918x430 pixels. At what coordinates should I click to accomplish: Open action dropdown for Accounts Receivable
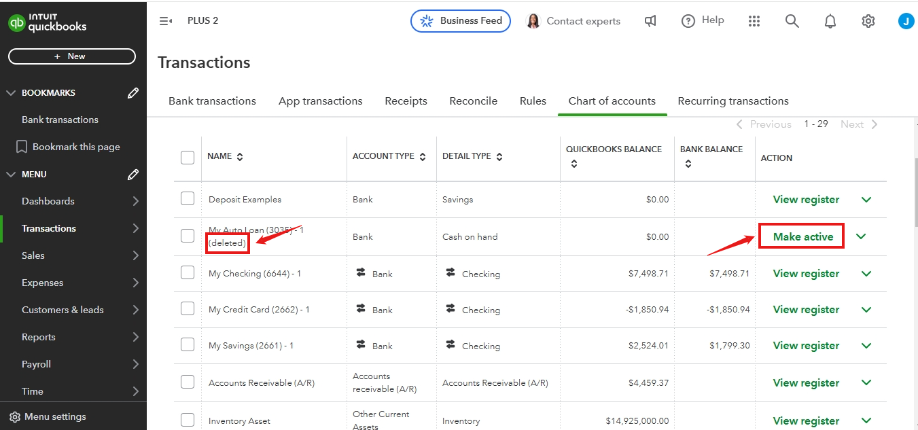[866, 383]
